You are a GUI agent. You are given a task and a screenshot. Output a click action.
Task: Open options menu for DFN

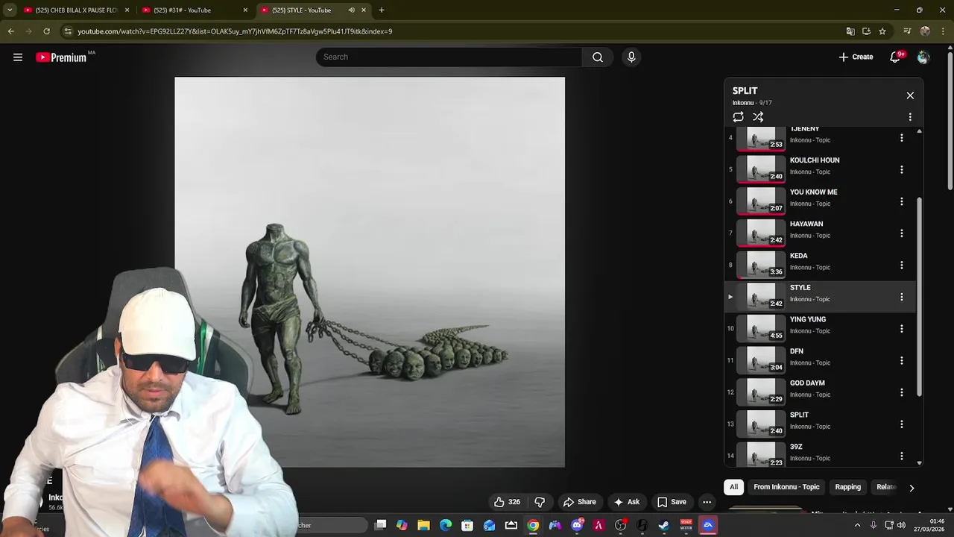pyautogui.click(x=902, y=361)
